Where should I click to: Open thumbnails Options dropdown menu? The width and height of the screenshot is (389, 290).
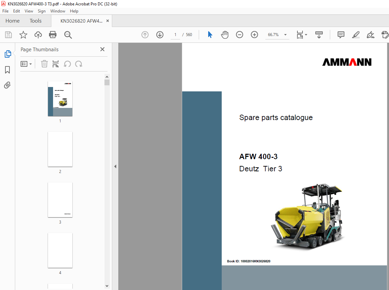click(x=26, y=64)
